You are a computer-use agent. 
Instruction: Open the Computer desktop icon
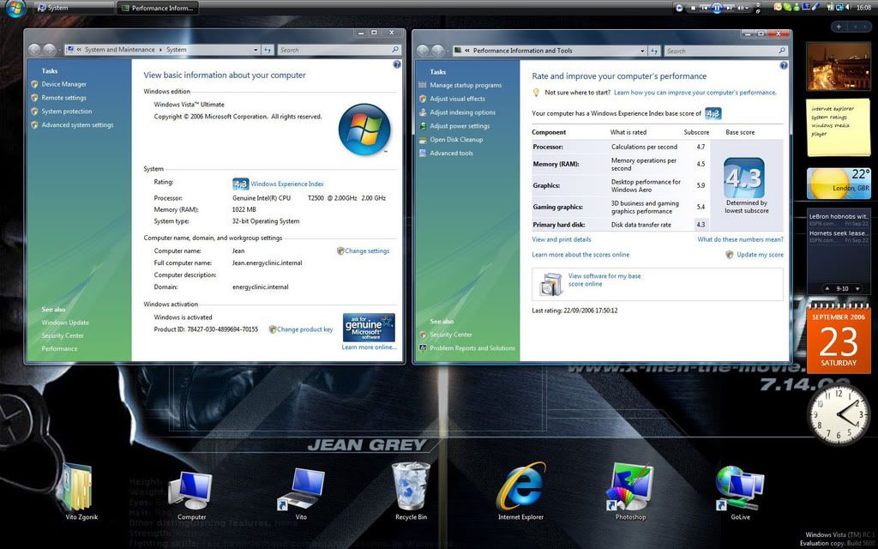(x=191, y=492)
